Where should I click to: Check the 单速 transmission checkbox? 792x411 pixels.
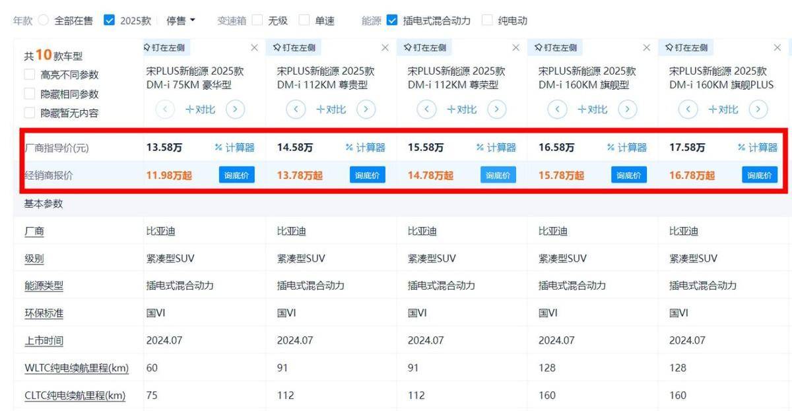[x=304, y=20]
